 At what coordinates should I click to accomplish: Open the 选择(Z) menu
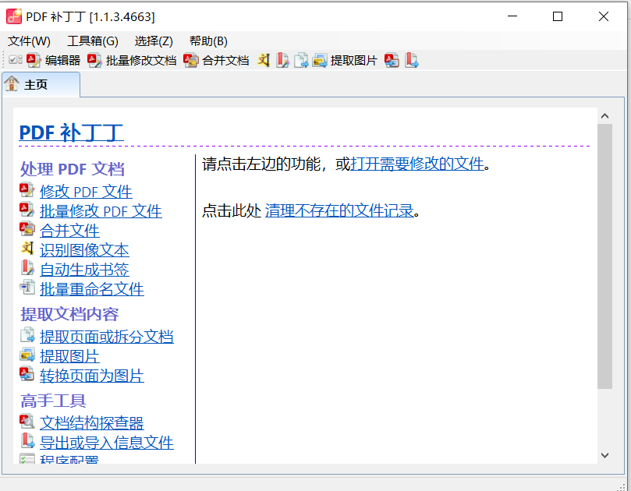(x=154, y=41)
